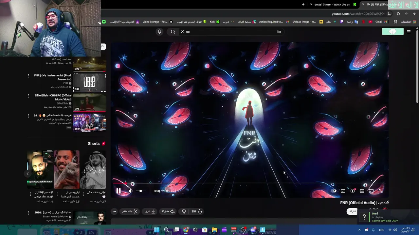419x235 pixels.
Task: Seek on the video progress bar
Action: click(249, 184)
